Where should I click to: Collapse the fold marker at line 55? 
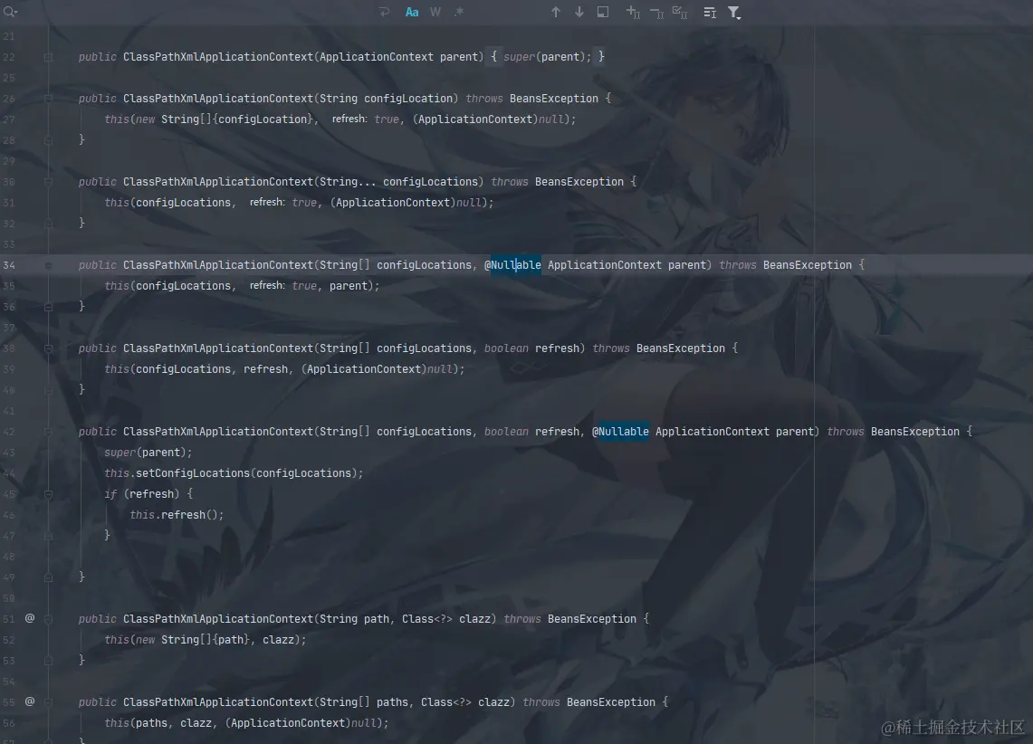tap(48, 701)
